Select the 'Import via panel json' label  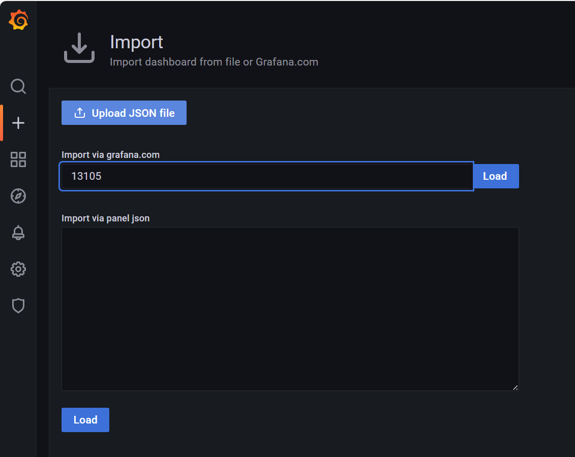point(106,218)
